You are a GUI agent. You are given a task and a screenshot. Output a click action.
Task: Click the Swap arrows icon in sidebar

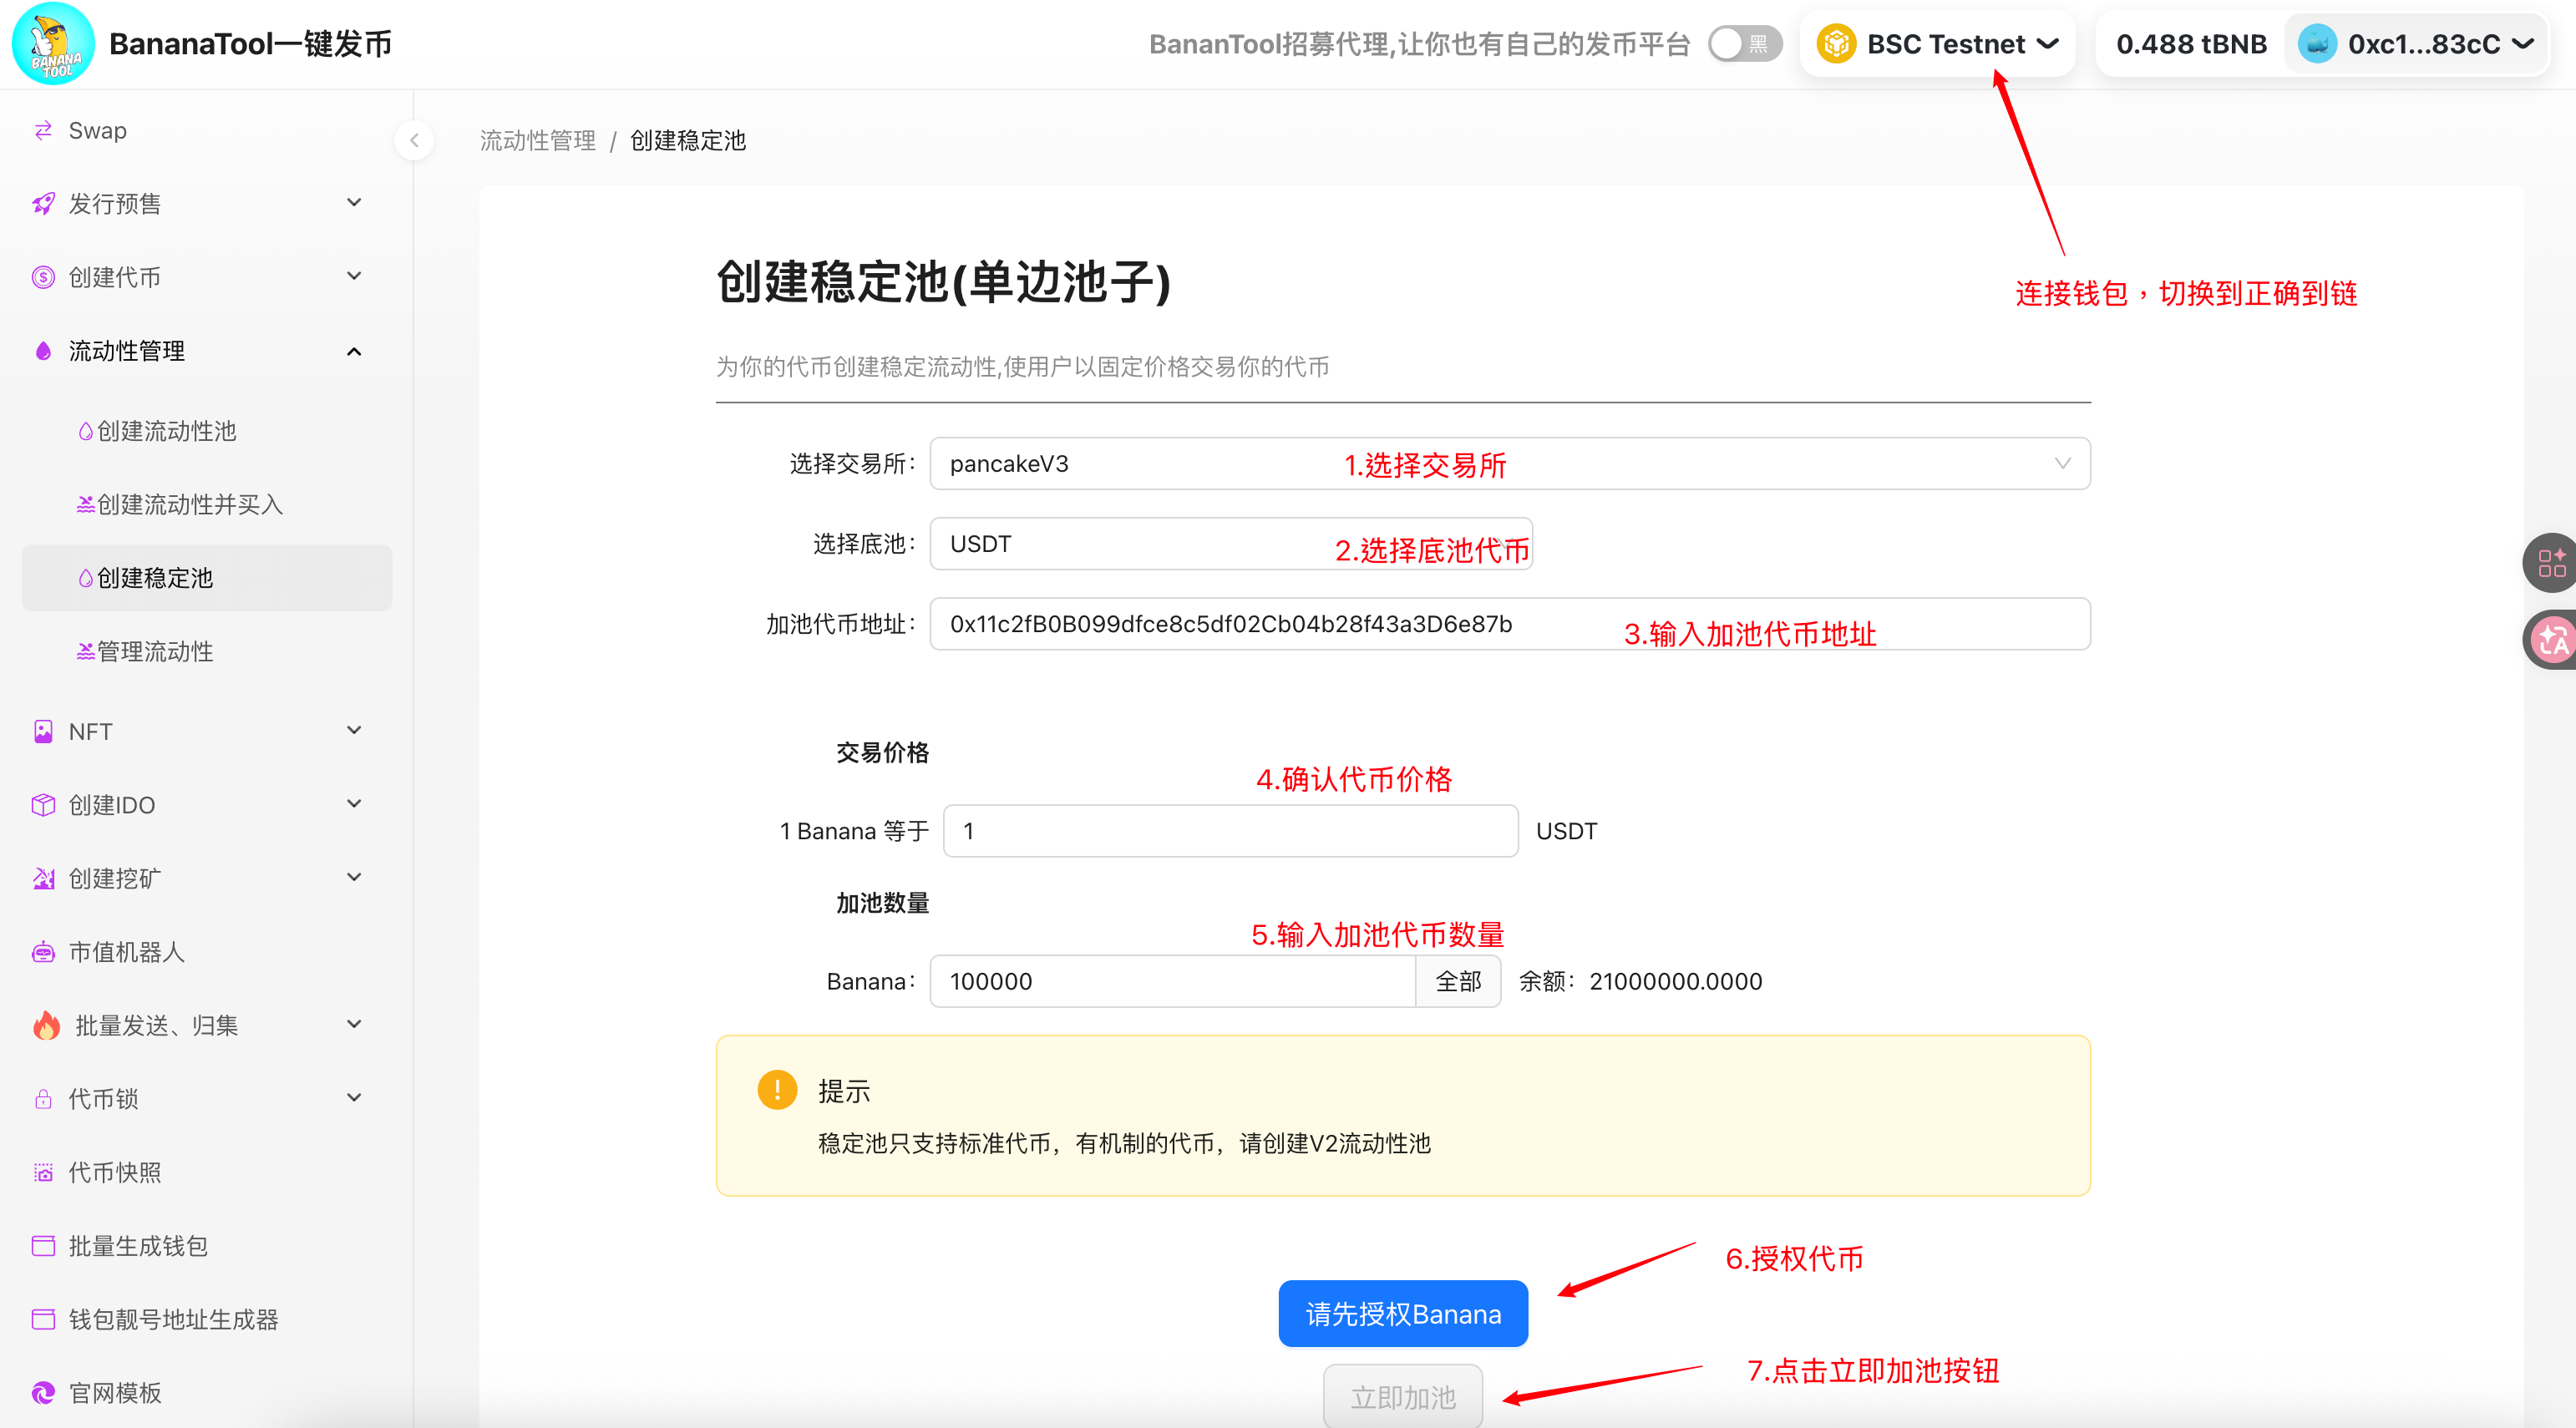[43, 131]
